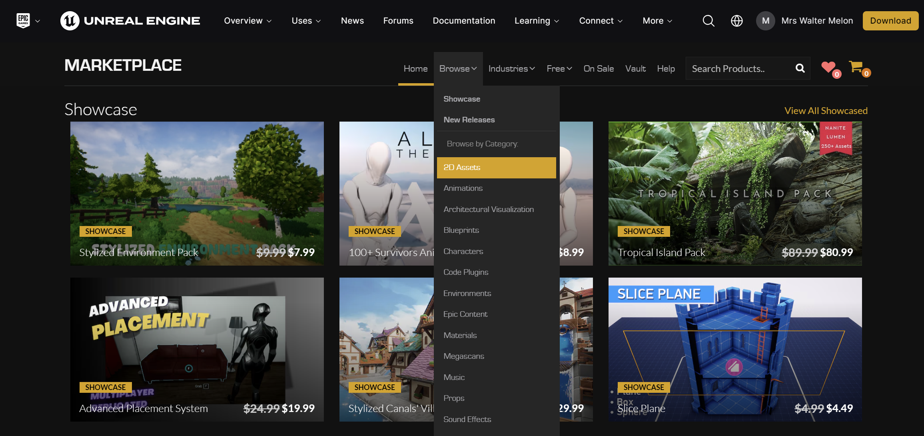Expand the Connect dropdown
The height and width of the screenshot is (436, 924).
coord(601,21)
